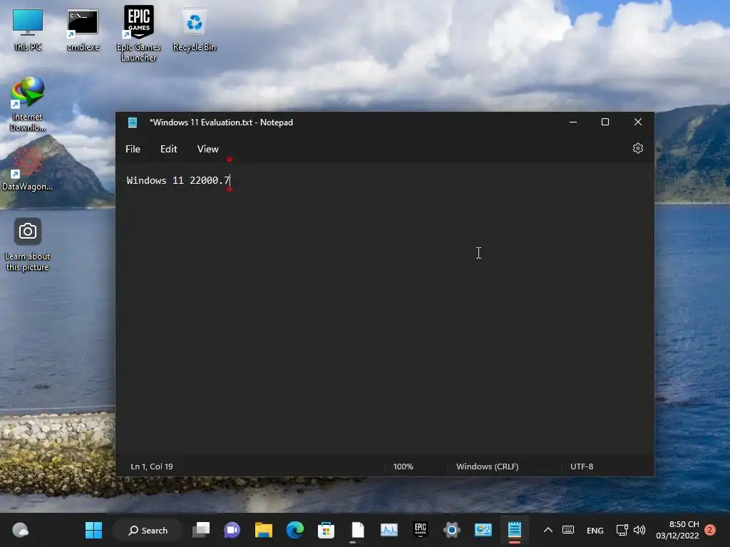
Task: Open the Windows Start menu
Action: 93,530
